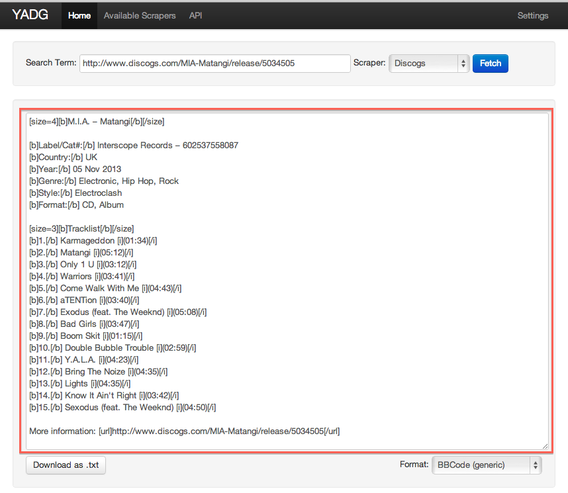Click track 10 Double Bubble Trouble line
The width and height of the screenshot is (568, 493).
(x=113, y=349)
